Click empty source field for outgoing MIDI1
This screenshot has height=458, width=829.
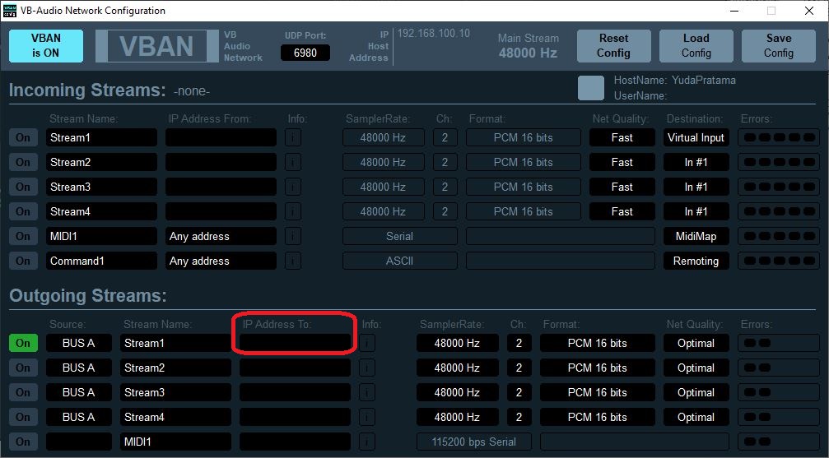tap(79, 442)
